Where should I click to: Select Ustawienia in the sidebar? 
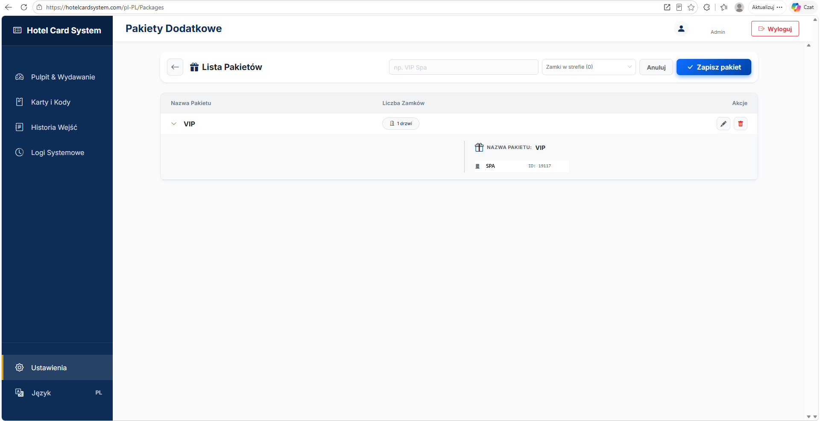coord(57,368)
